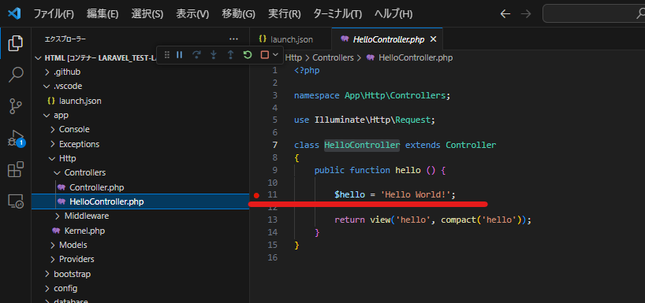Open Controller.php in the file tree
Image resolution: width=645 pixels, height=303 pixels.
140,187
